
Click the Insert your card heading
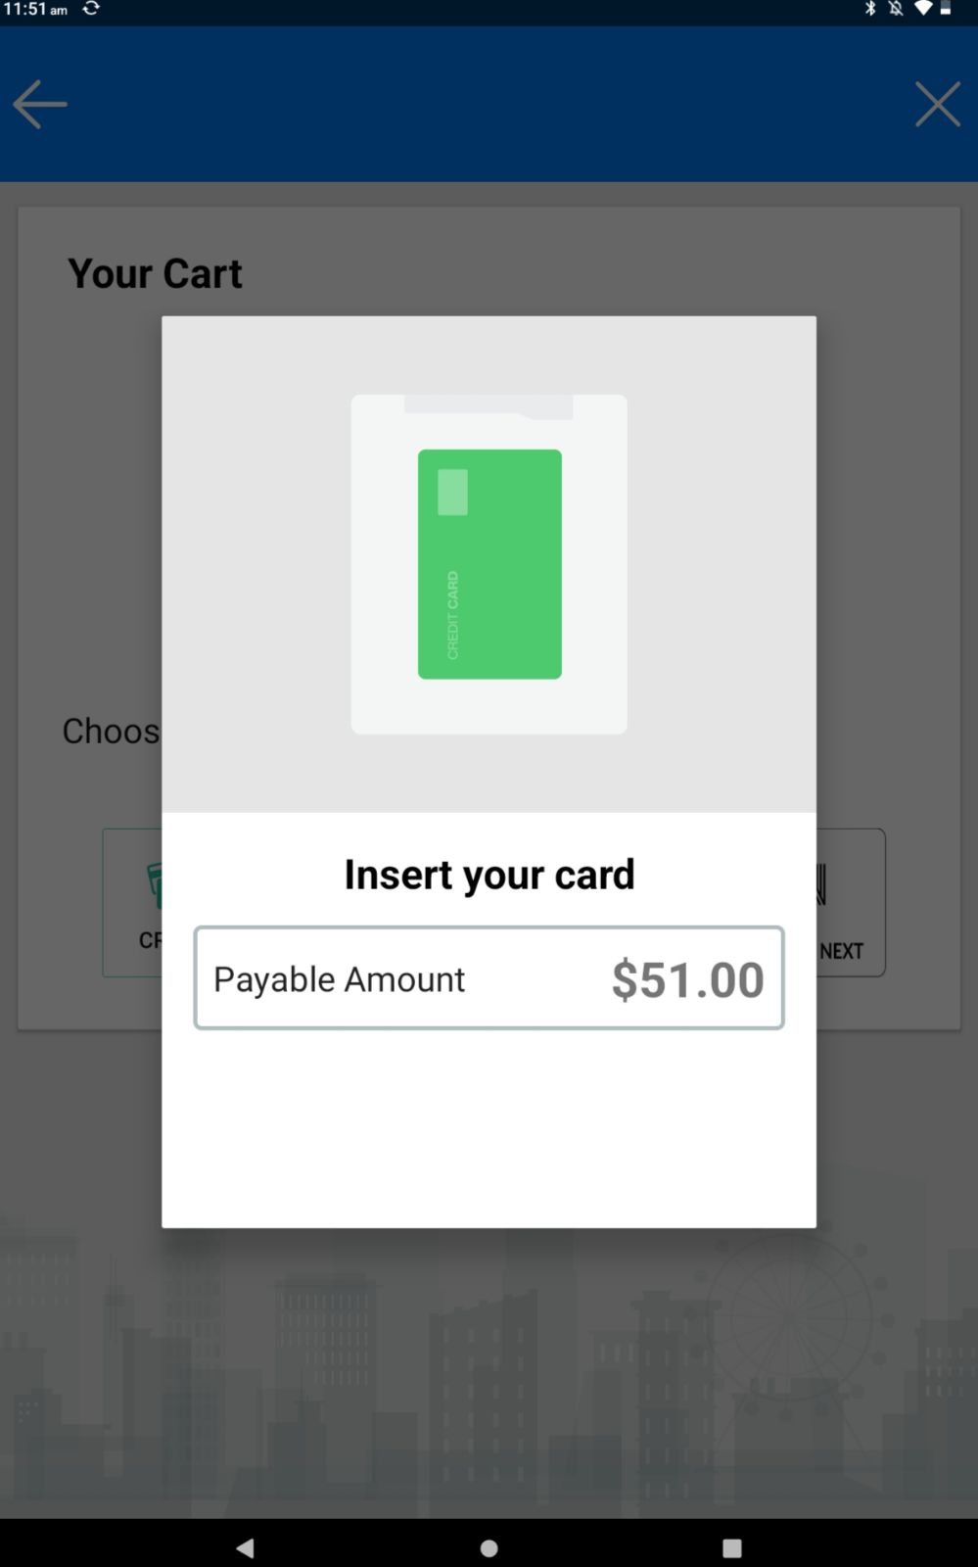[489, 875]
